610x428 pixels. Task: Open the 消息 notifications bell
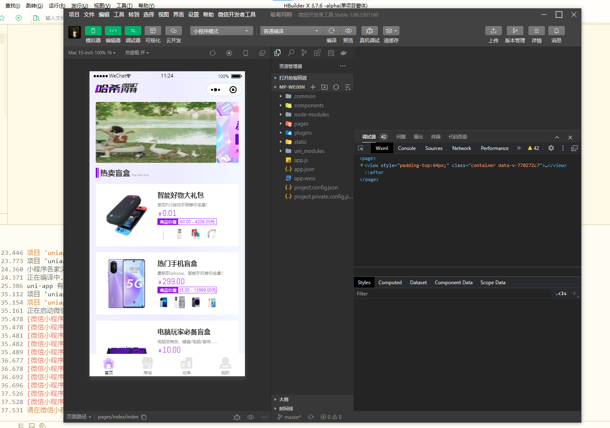[x=557, y=31]
